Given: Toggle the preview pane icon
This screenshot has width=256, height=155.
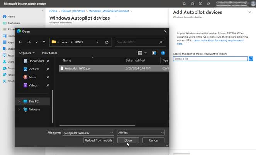Looking at the screenshot, I should [154, 53].
